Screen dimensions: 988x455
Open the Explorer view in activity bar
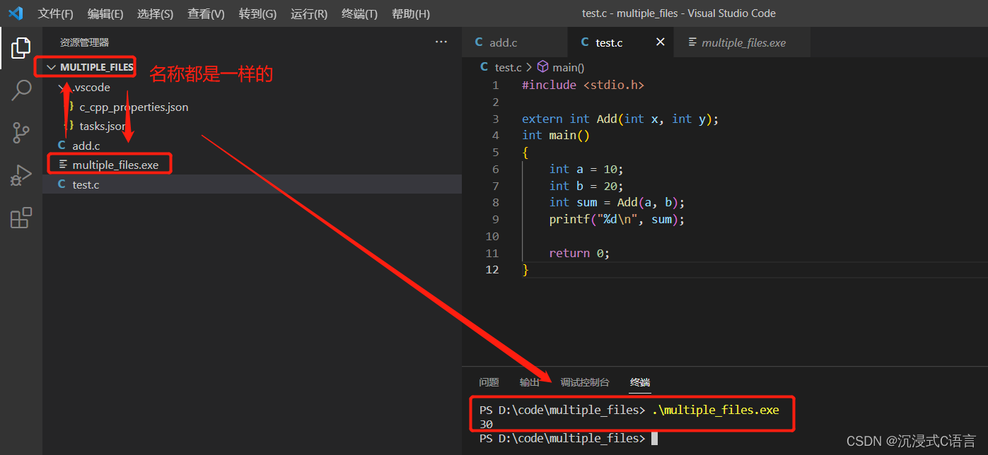[x=21, y=48]
